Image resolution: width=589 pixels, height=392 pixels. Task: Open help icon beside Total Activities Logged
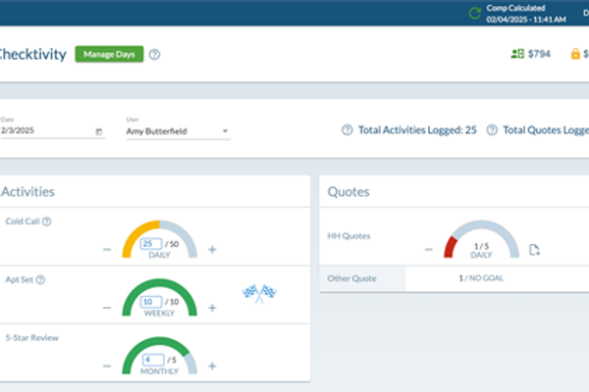coord(348,130)
